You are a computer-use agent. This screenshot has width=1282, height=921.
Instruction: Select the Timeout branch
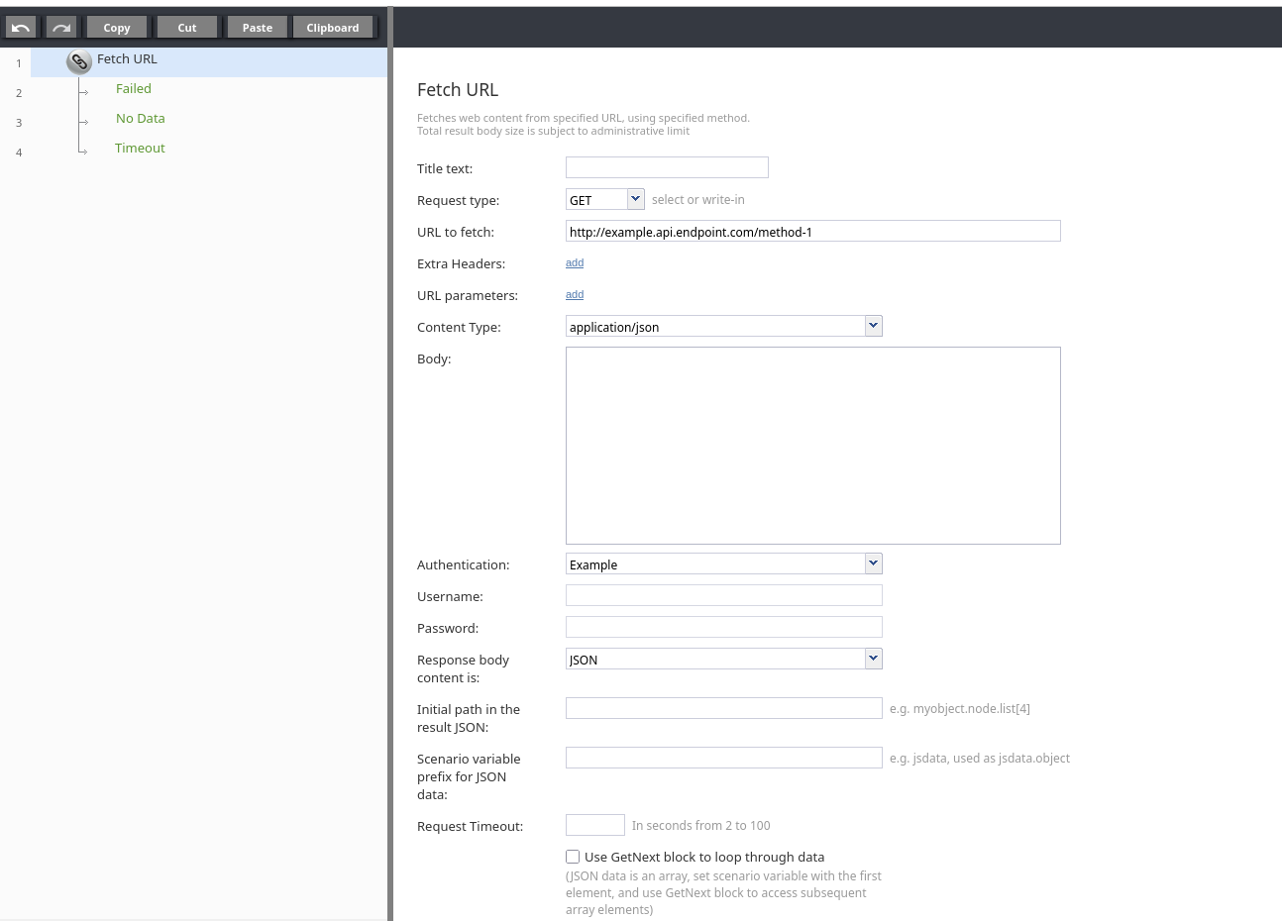(140, 149)
